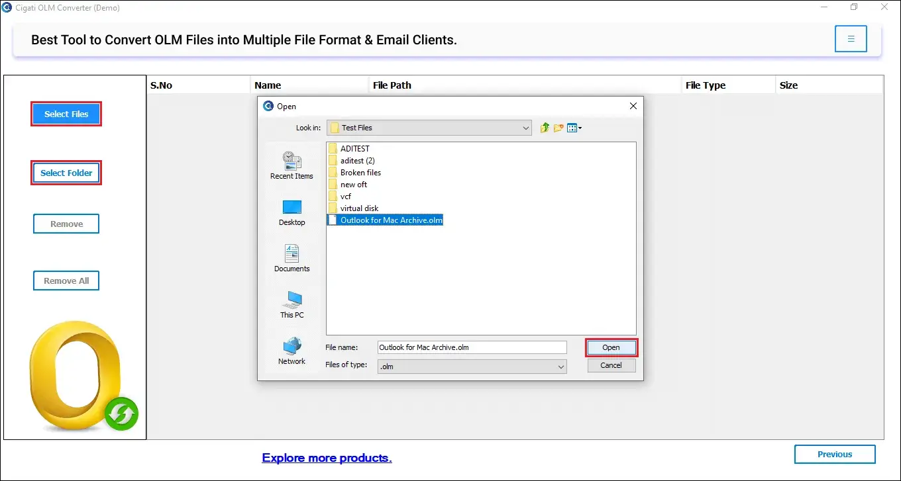Open the view menu icon
Image resolution: width=901 pixels, height=481 pixels.
coord(574,128)
